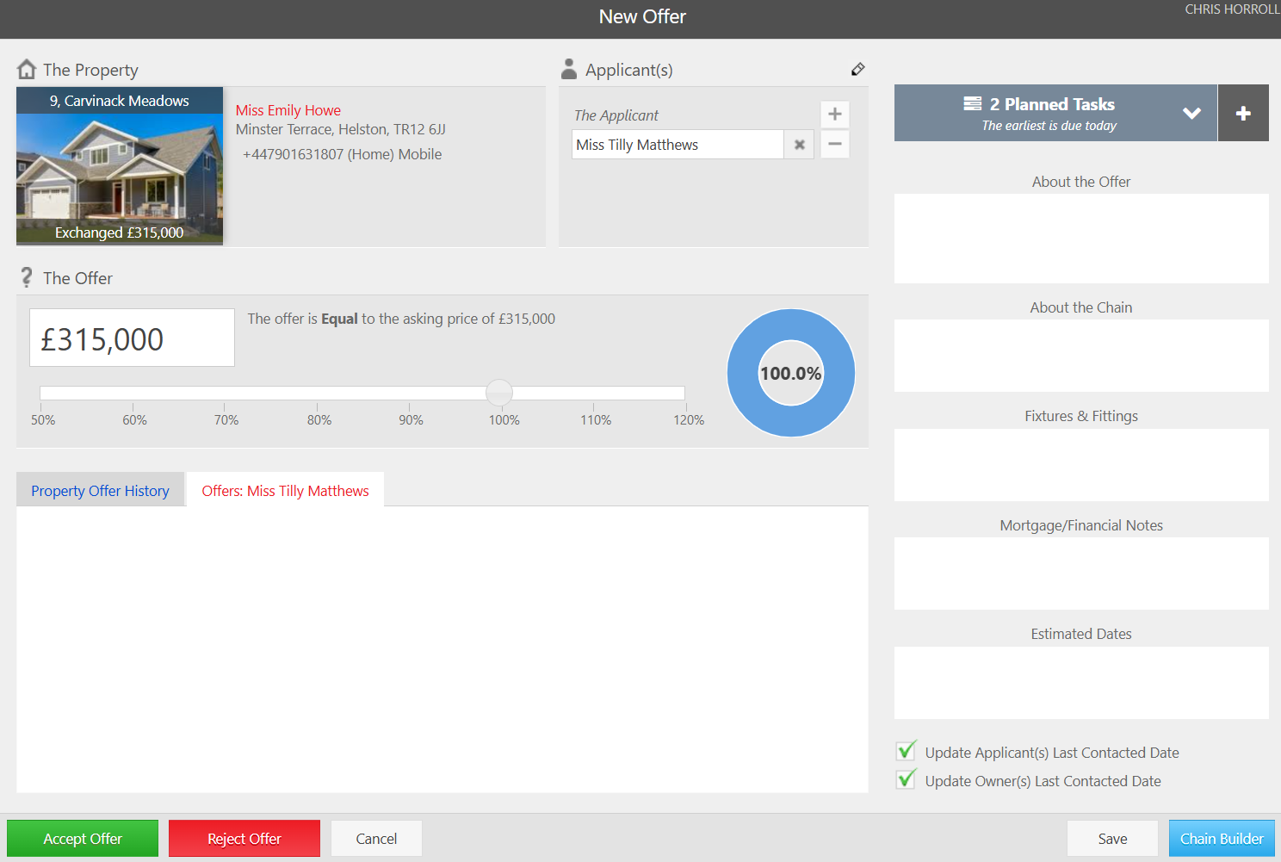Image resolution: width=1281 pixels, height=862 pixels.
Task: Click the 100.0% donut chart
Action: [x=791, y=373]
